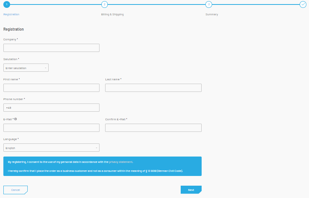
Task: Click step 1 Registration circle
Action: 7,4
